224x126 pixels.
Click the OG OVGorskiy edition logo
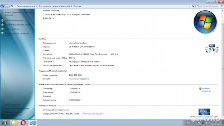coord(212,49)
